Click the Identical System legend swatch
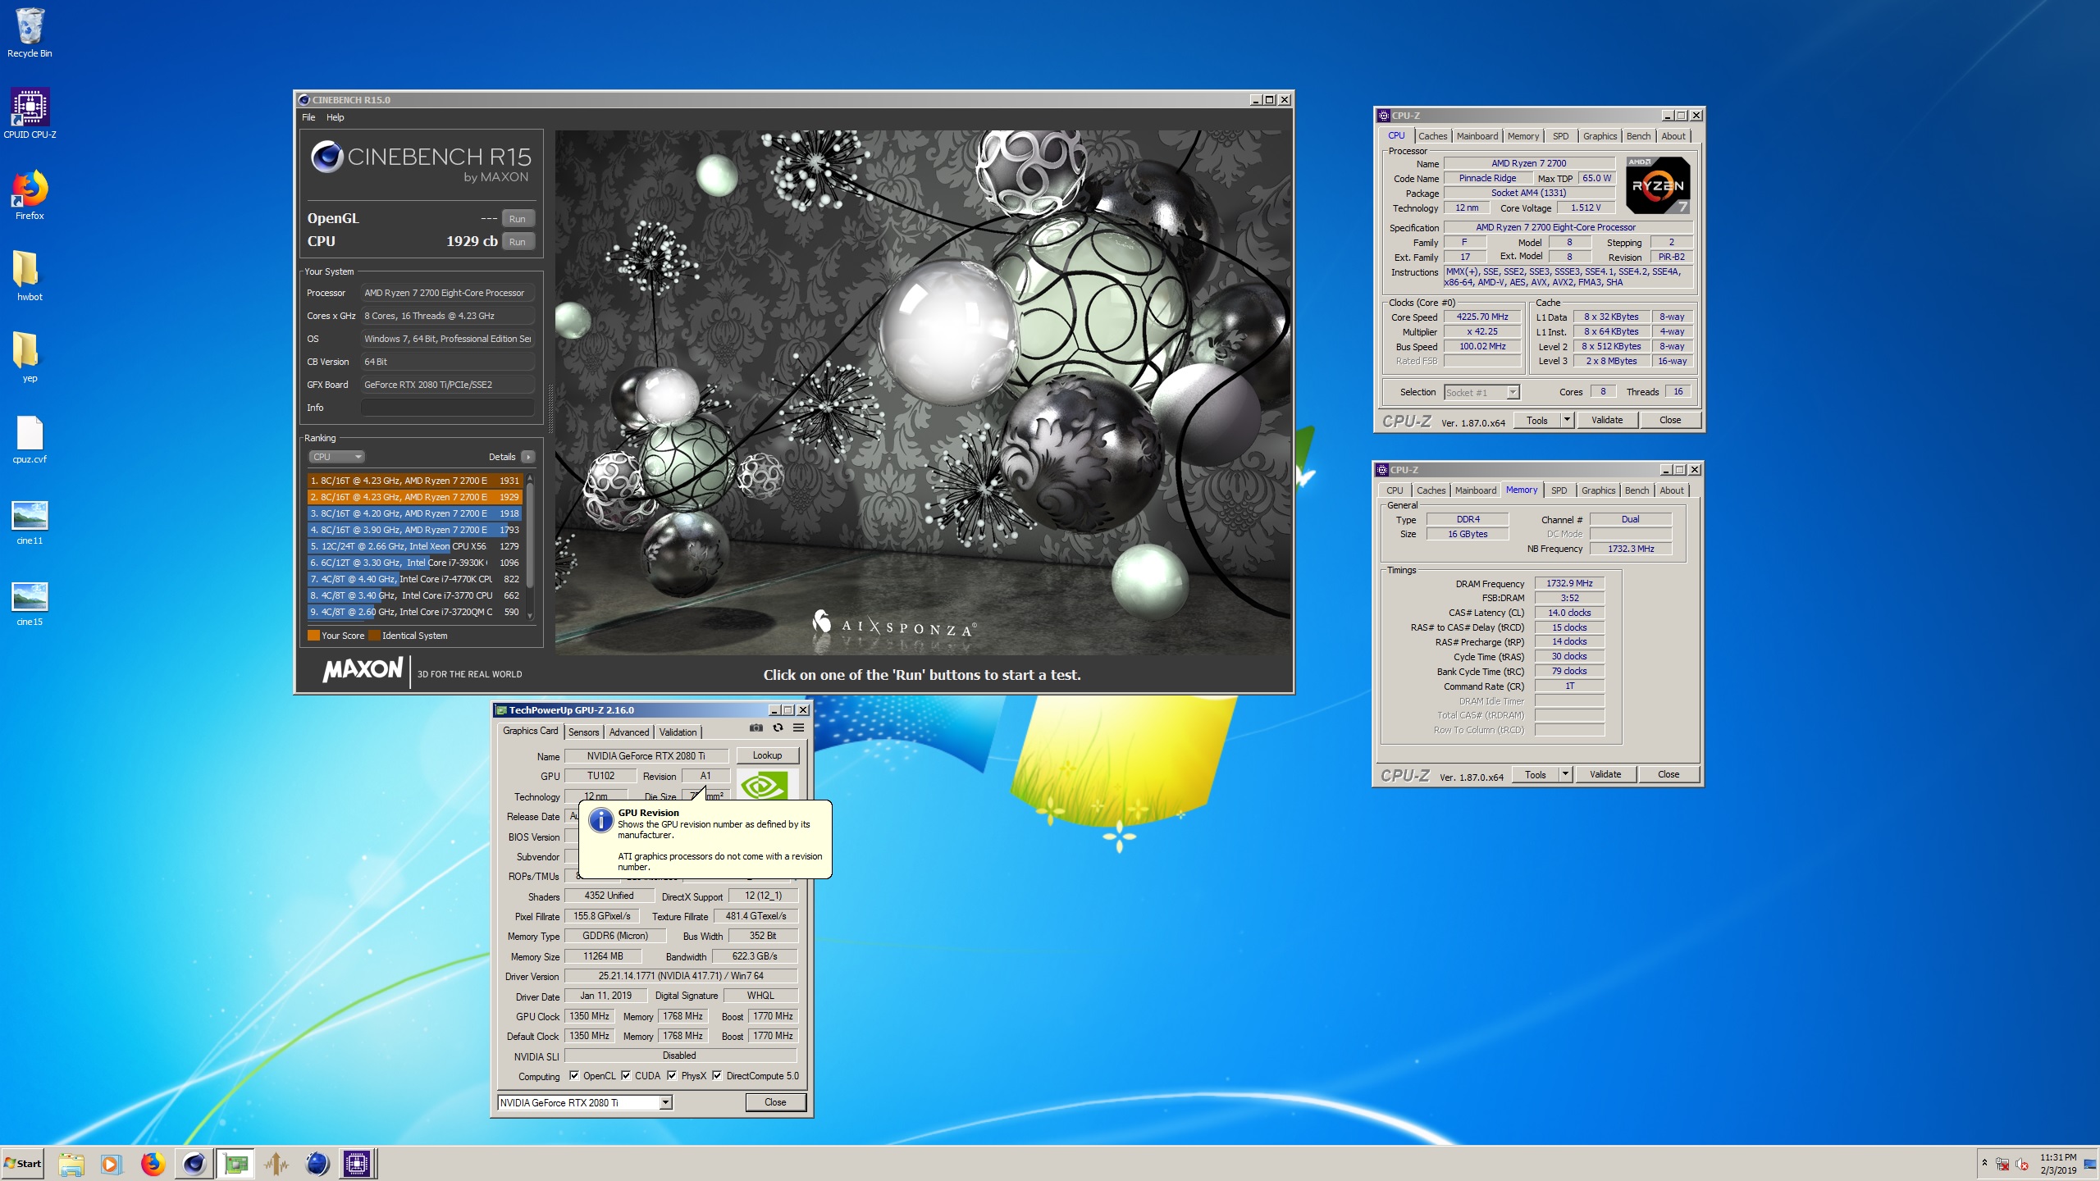 click(374, 636)
